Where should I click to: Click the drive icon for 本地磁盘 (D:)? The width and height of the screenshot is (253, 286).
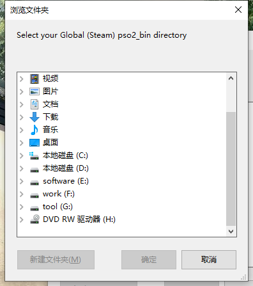click(34, 170)
